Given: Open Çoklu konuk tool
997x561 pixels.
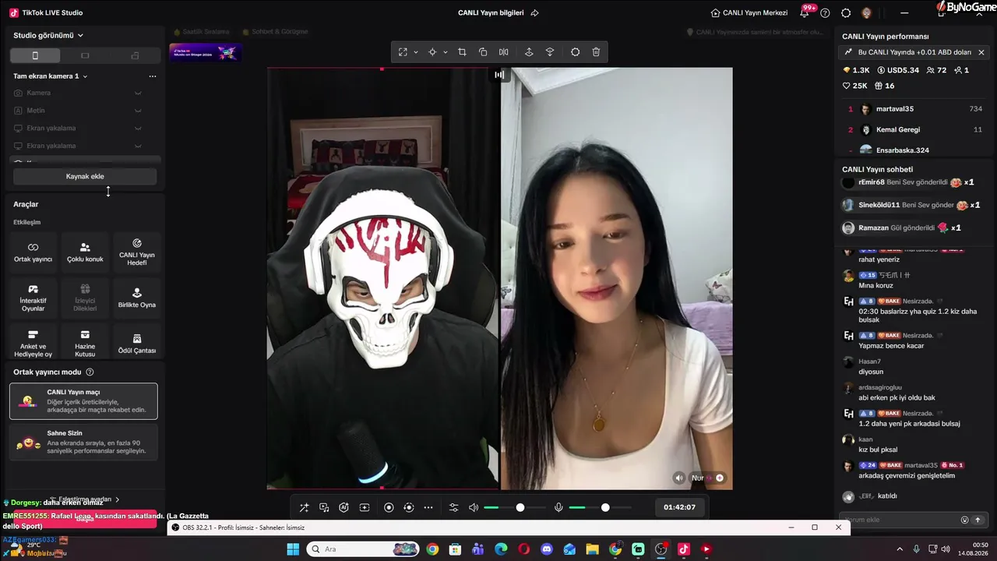Looking at the screenshot, I should (85, 252).
